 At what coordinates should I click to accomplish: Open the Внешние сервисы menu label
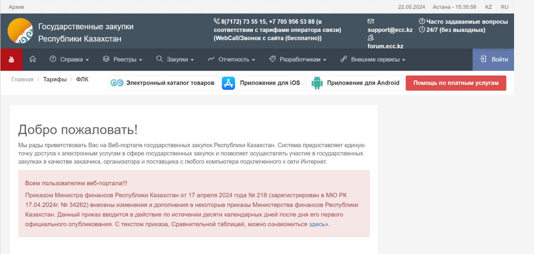[375, 59]
